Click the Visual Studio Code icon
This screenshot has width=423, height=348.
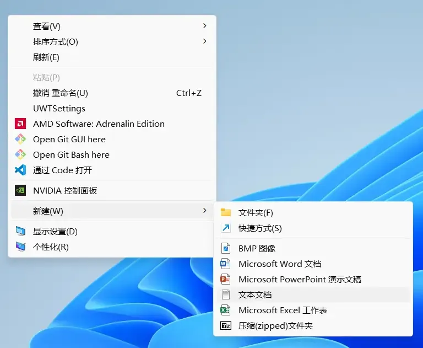[20, 170]
